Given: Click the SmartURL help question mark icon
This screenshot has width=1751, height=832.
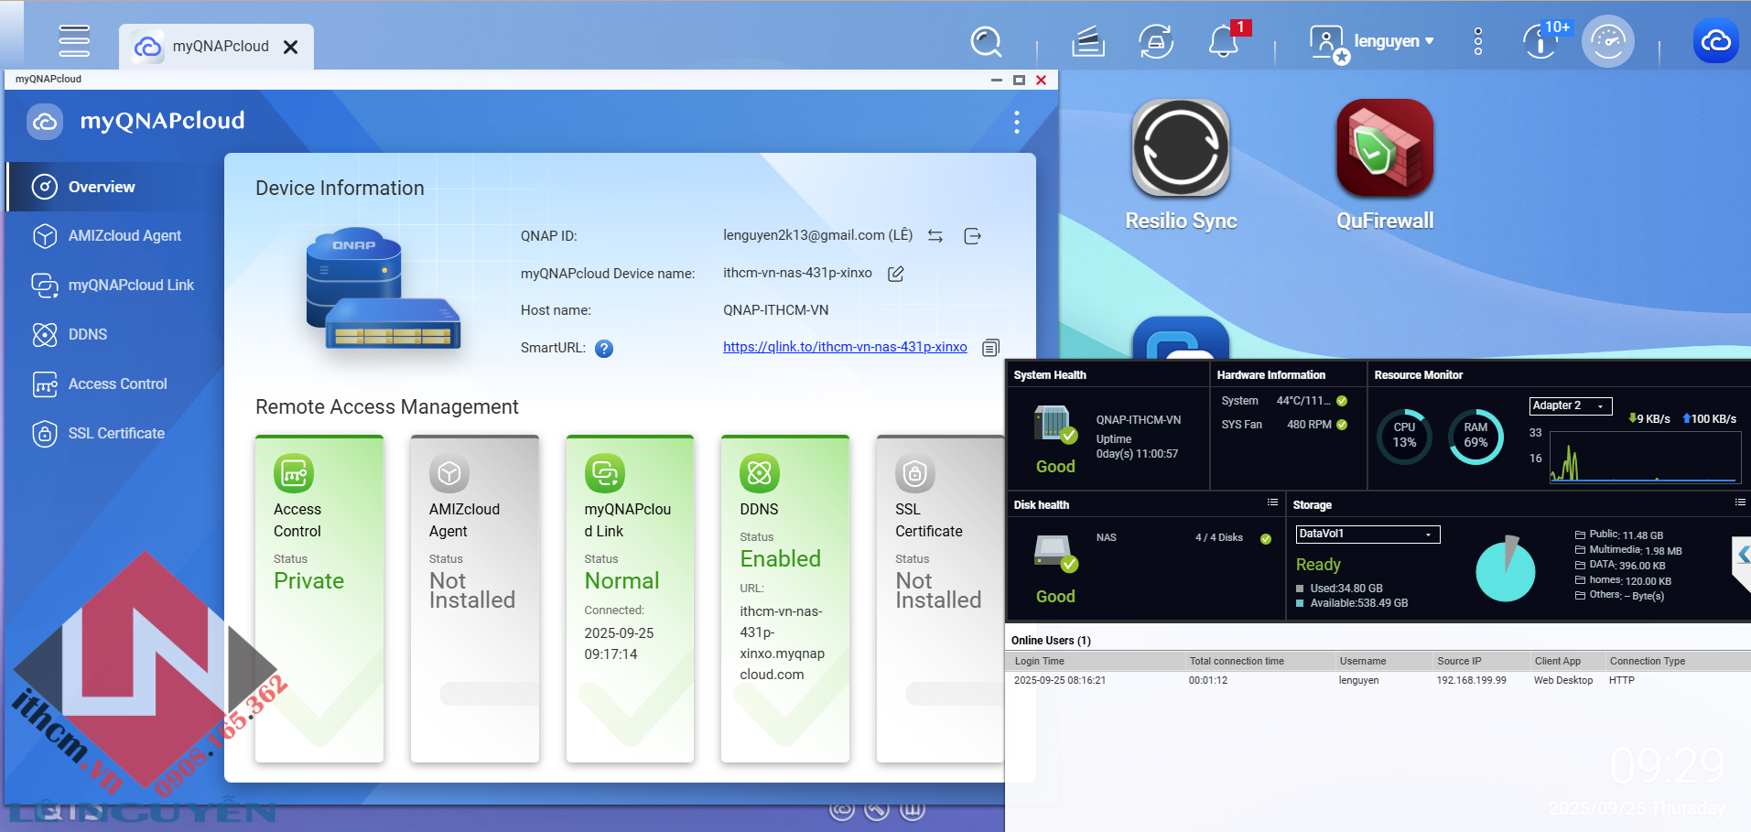Looking at the screenshot, I should point(604,349).
